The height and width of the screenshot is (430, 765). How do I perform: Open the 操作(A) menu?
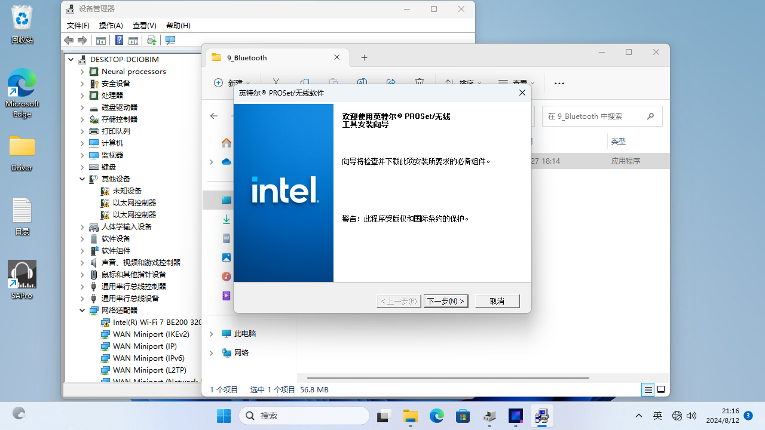click(111, 26)
